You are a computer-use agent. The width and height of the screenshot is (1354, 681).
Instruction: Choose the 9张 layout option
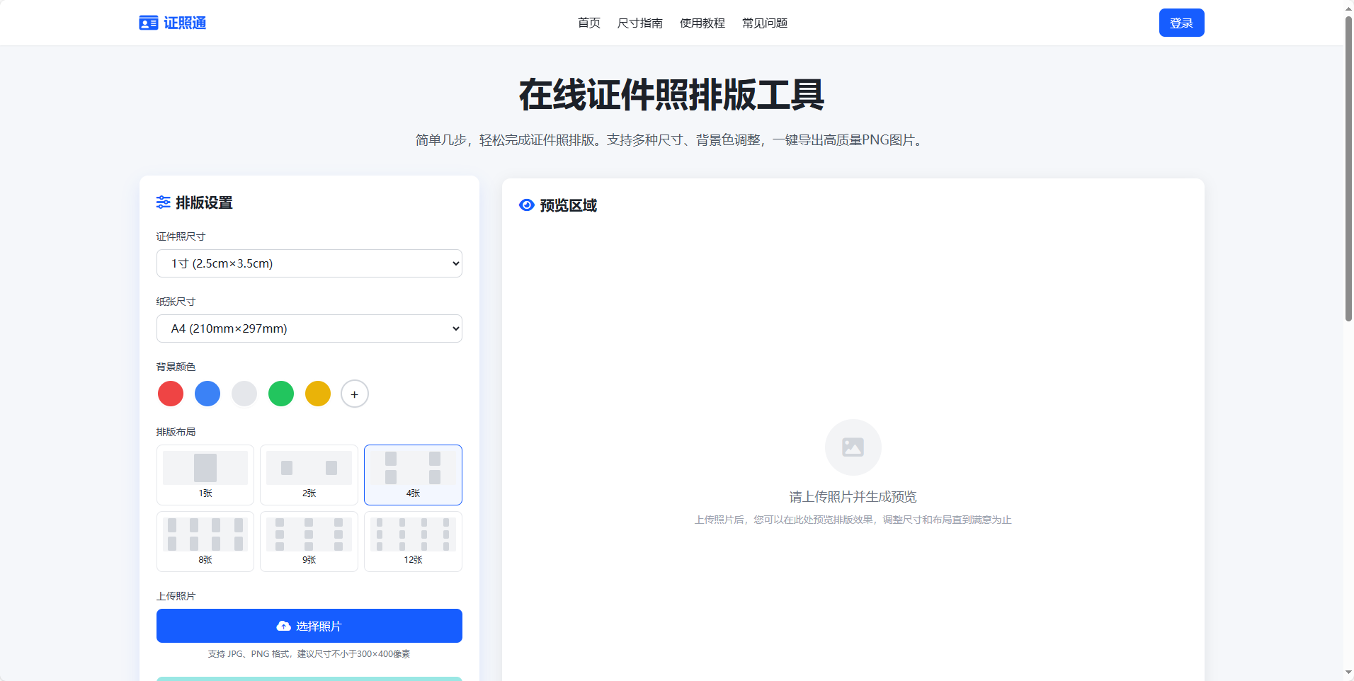click(309, 542)
